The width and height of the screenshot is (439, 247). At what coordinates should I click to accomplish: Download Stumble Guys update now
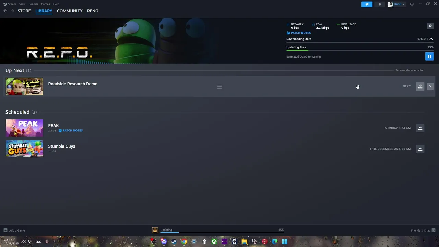pos(420,149)
